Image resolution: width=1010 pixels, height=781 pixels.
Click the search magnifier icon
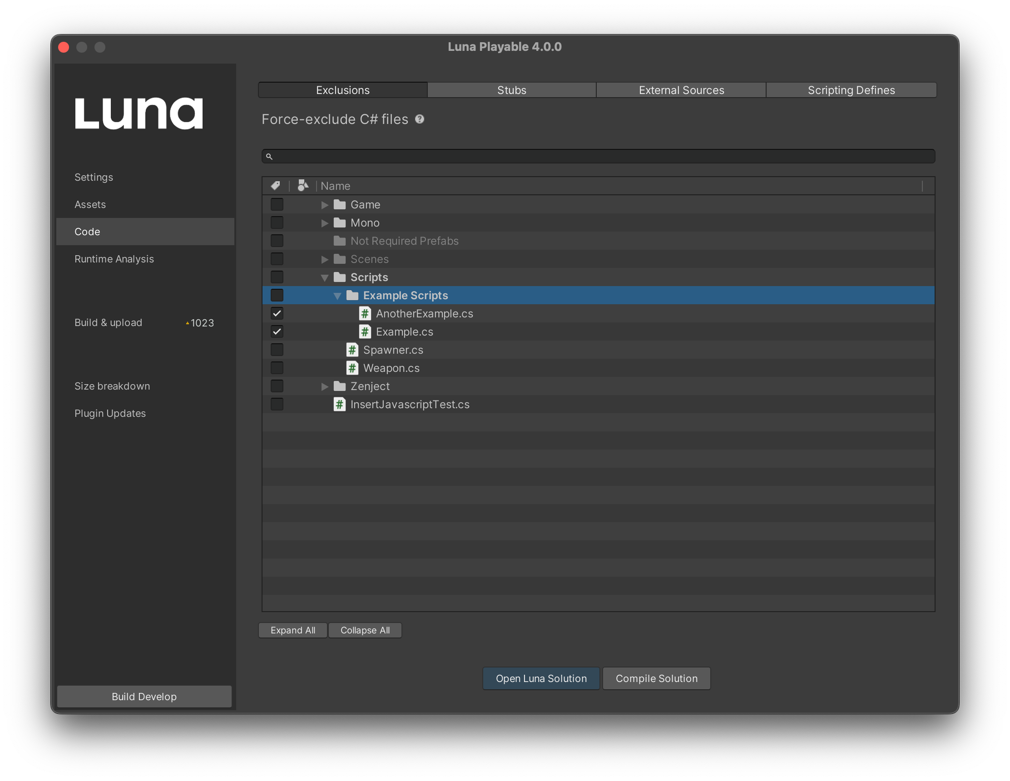[269, 156]
